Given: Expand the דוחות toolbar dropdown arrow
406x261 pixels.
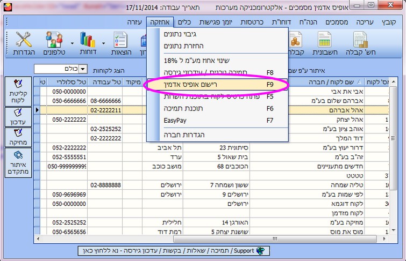Looking at the screenshot, I should pyautogui.click(x=104, y=43).
